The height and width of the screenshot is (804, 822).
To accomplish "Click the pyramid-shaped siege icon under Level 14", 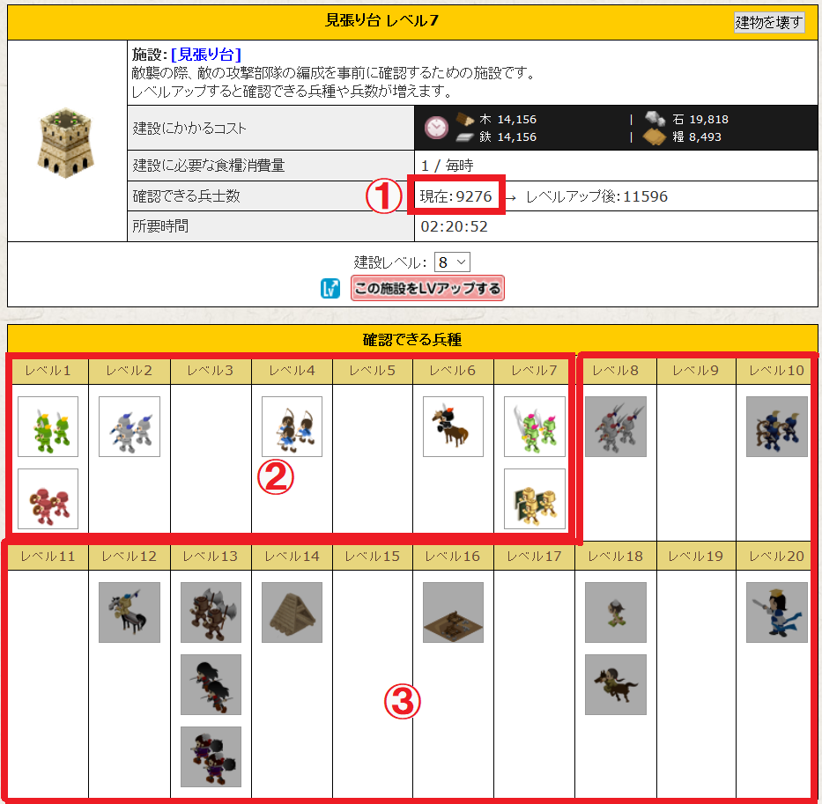I will click(x=292, y=612).
